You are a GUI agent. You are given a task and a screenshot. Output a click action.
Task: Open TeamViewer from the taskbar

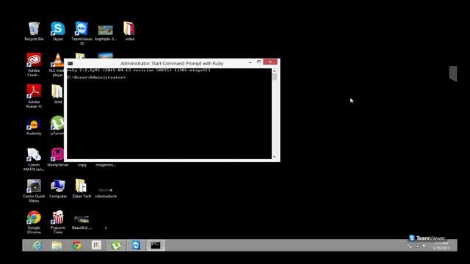click(136, 246)
